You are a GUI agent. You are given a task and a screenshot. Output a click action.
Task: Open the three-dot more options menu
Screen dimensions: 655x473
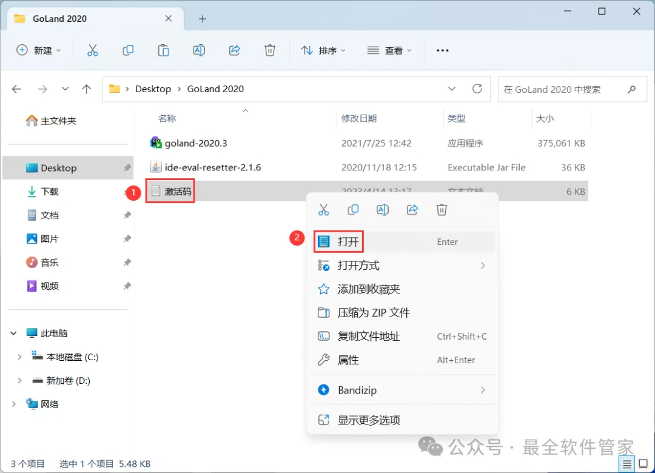[442, 50]
